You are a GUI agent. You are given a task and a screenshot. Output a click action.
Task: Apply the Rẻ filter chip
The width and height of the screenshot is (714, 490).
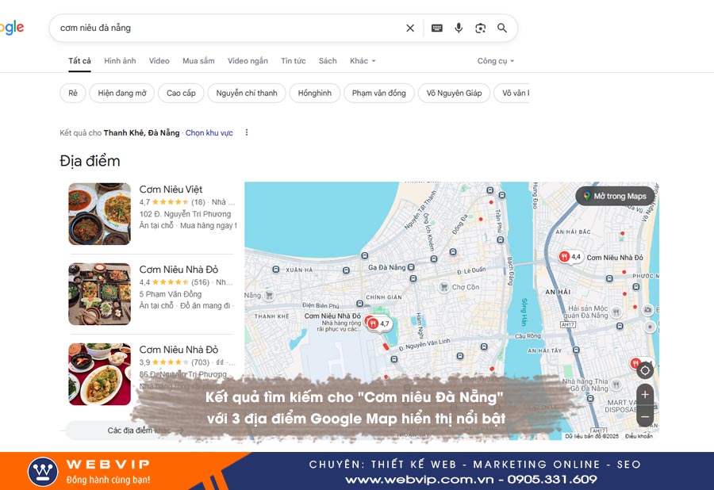point(73,94)
